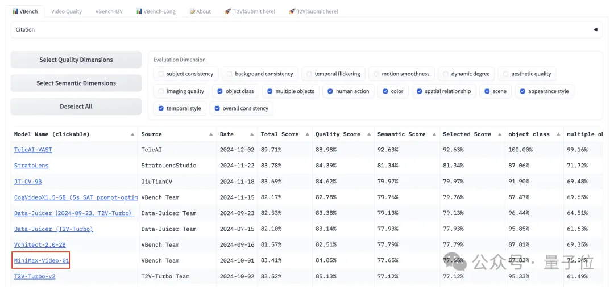The height and width of the screenshot is (287, 614).
Task: Toggle the aesthetic quality checkbox
Action: (506, 74)
